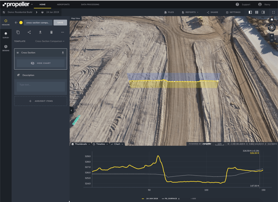The height and width of the screenshot is (202, 278).
Task: Download the measurement data
Action: (x=40, y=32)
